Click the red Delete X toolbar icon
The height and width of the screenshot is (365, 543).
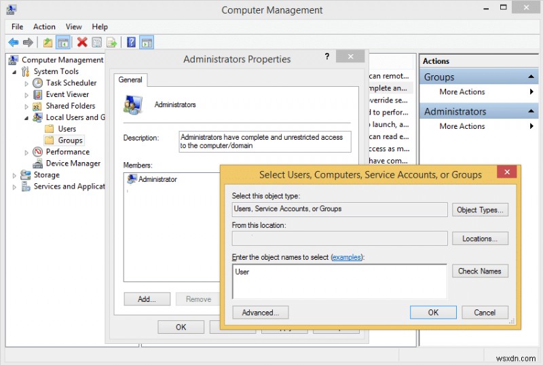tap(82, 42)
